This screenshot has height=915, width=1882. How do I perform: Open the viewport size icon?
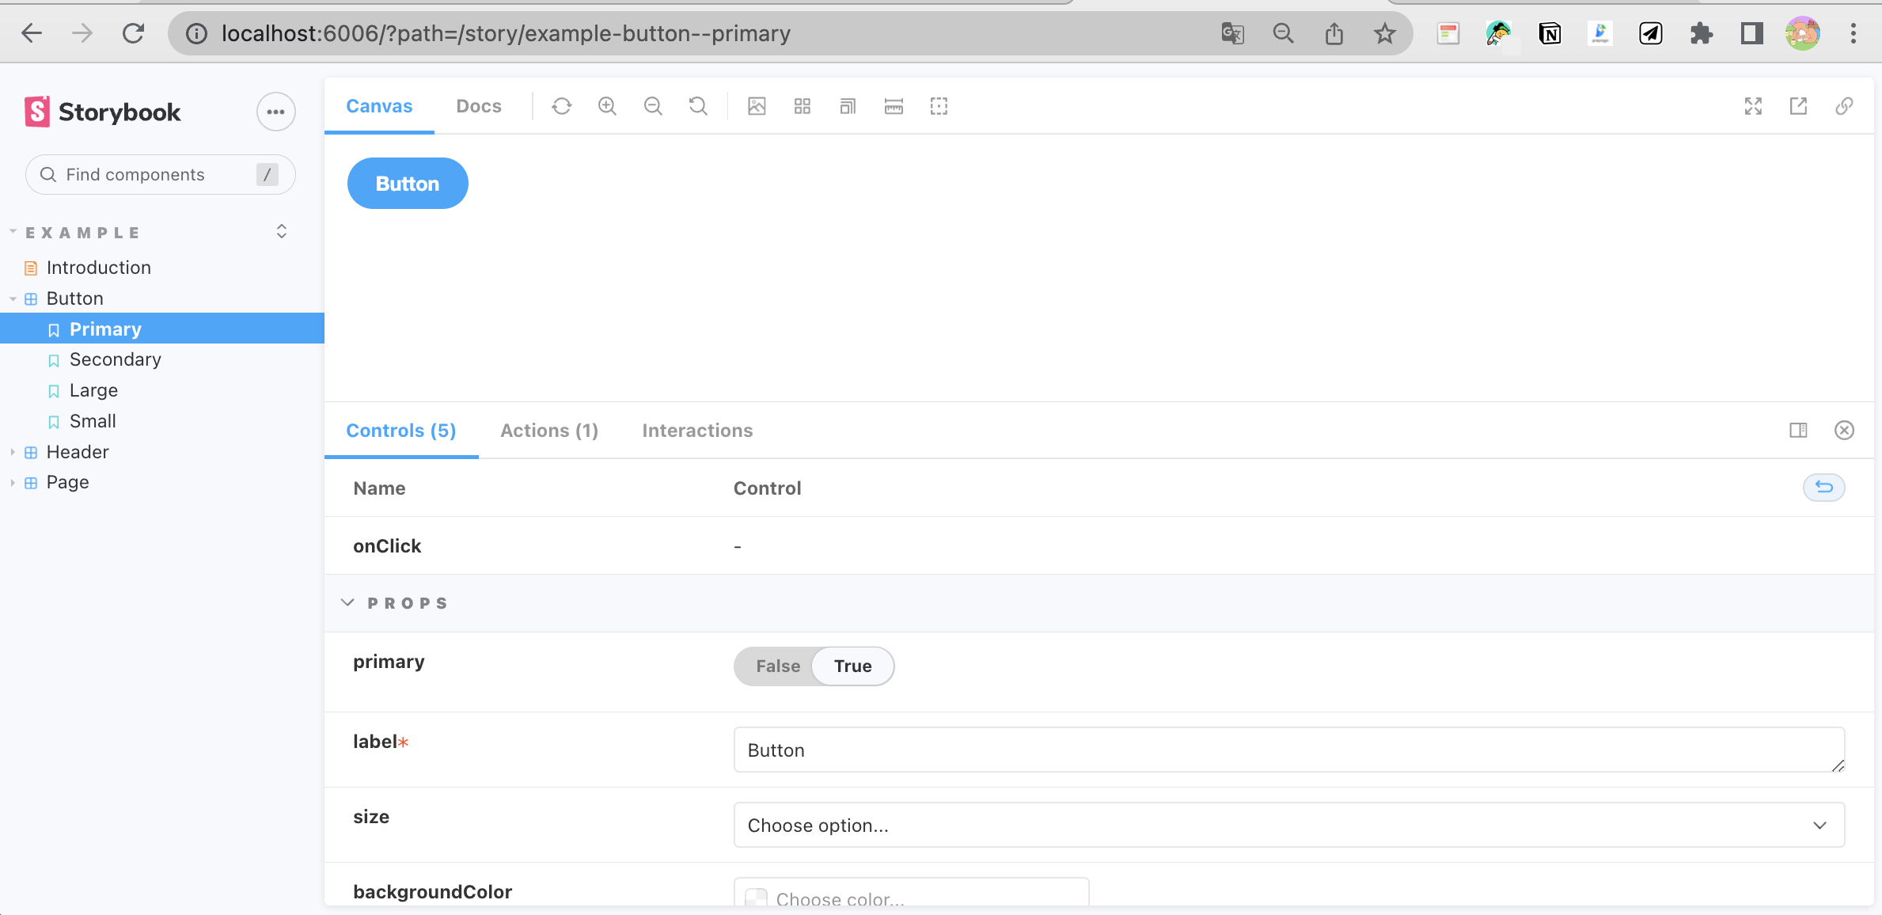[848, 106]
